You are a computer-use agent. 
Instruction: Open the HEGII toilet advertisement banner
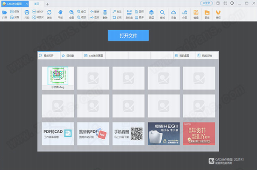[x=164, y=134]
